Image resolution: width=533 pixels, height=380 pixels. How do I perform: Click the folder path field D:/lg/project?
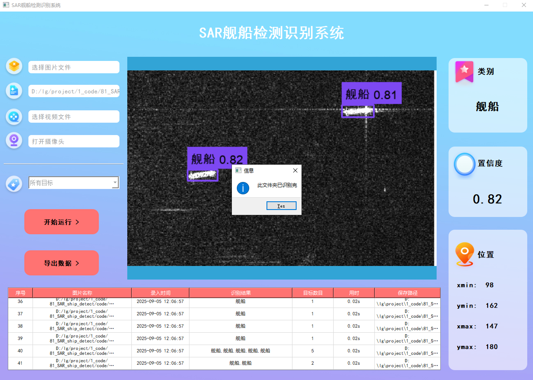click(x=74, y=91)
